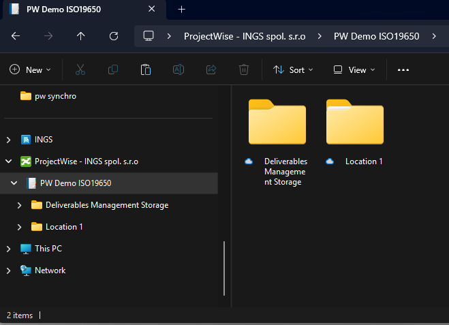The image size is (449, 325).
Task: Click the Cut scissors icon
Action: (80, 69)
